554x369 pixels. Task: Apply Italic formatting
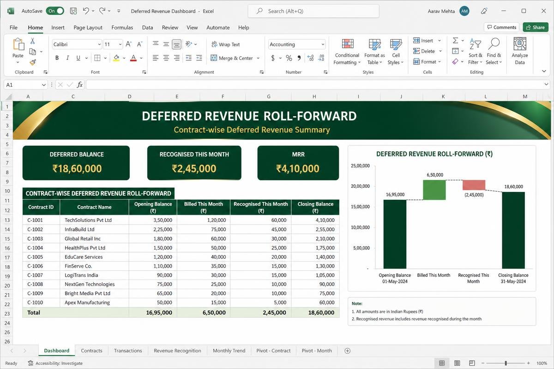tap(68, 58)
